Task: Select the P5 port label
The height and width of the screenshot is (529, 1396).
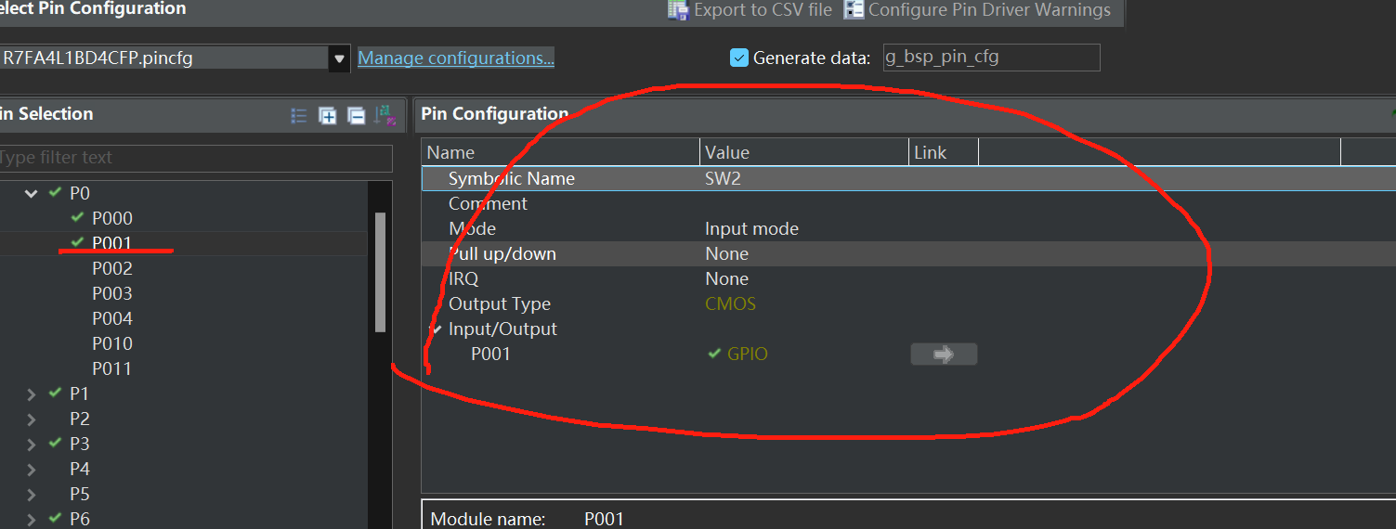Action: (80, 494)
